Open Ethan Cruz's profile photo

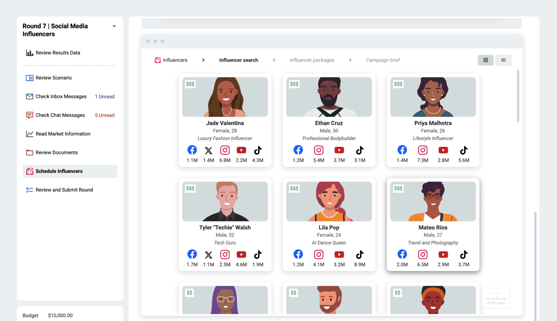pos(329,97)
